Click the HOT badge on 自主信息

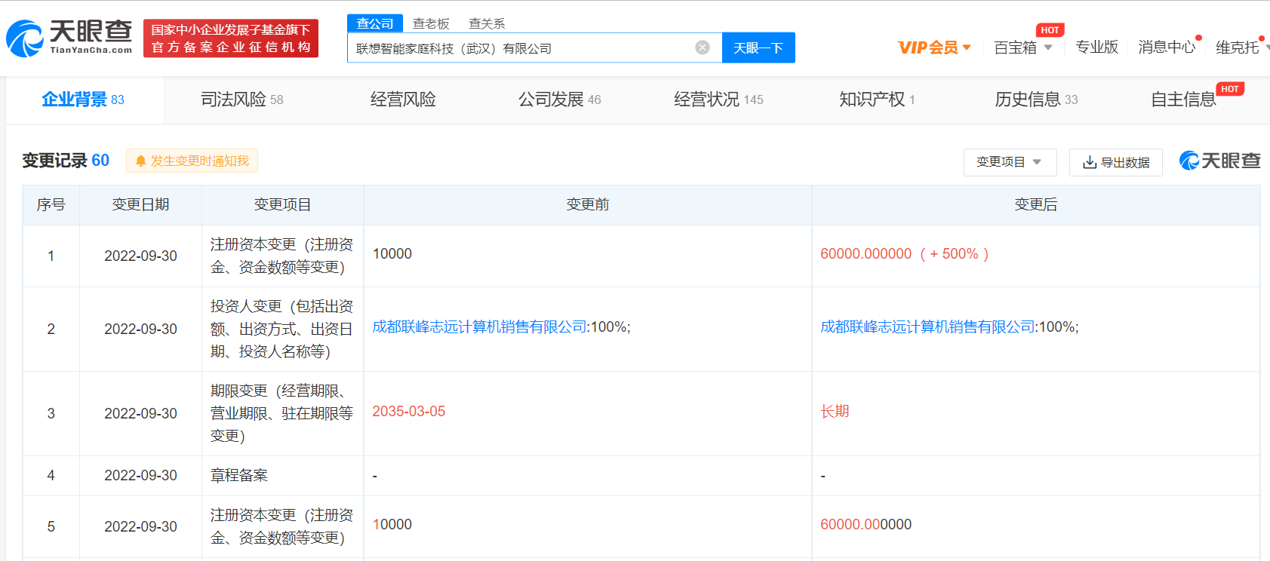(x=1230, y=89)
